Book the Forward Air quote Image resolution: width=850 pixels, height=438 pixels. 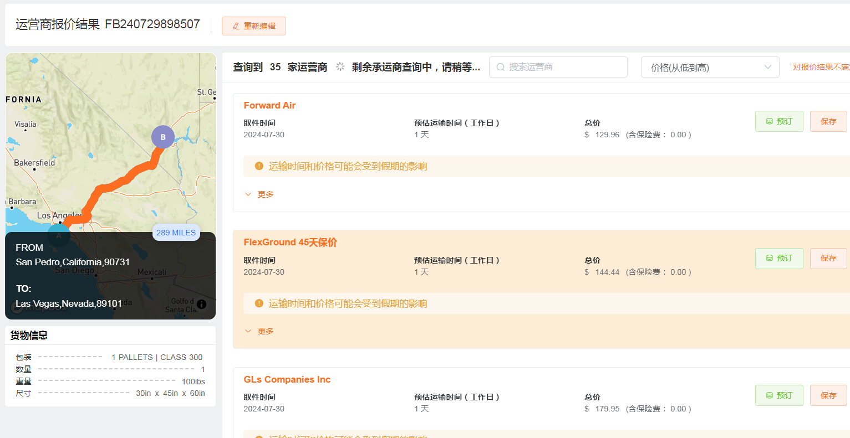click(778, 121)
